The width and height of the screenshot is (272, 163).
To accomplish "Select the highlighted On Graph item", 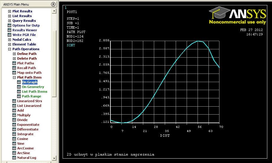I will (x=30, y=82).
